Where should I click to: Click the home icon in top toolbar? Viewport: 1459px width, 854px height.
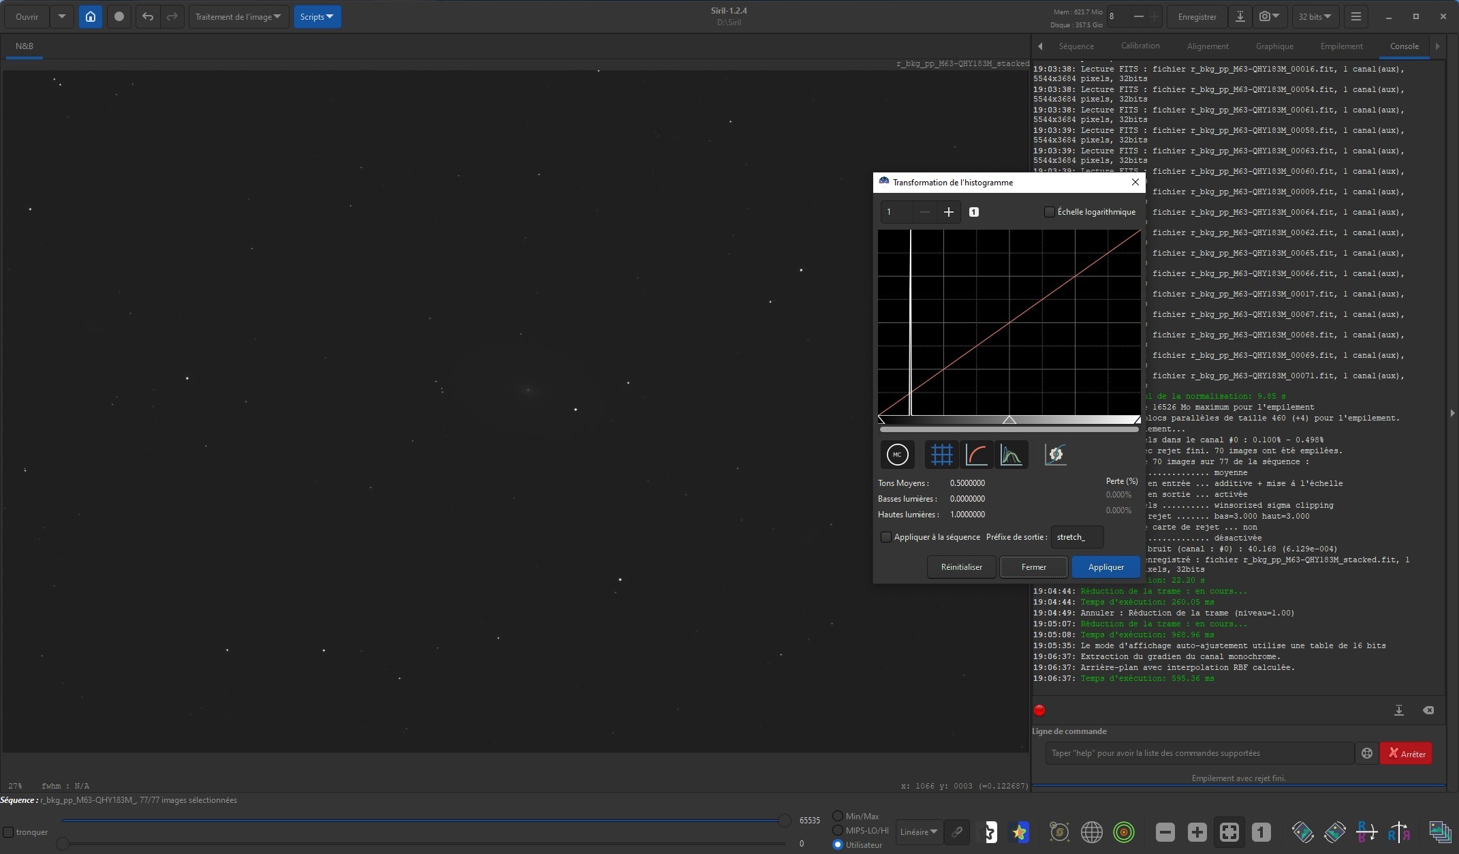point(91,16)
